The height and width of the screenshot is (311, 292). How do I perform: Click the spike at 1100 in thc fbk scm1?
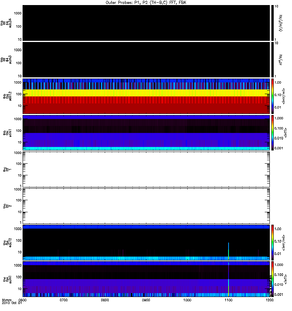coord(229,279)
